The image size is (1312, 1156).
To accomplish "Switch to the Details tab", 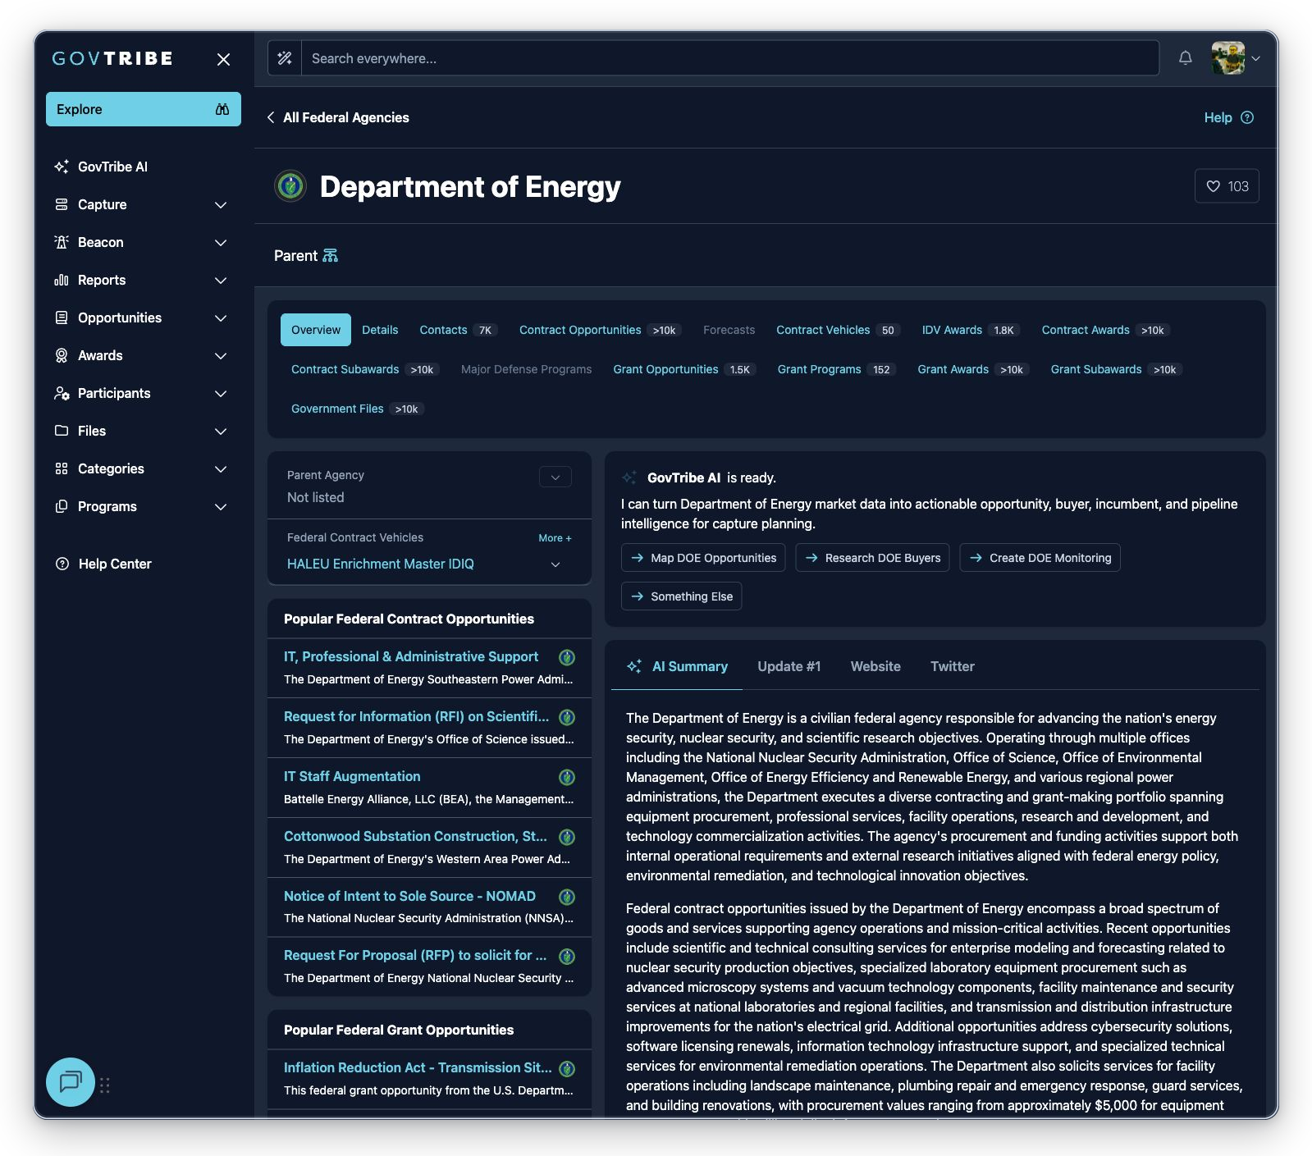I will click(x=380, y=330).
